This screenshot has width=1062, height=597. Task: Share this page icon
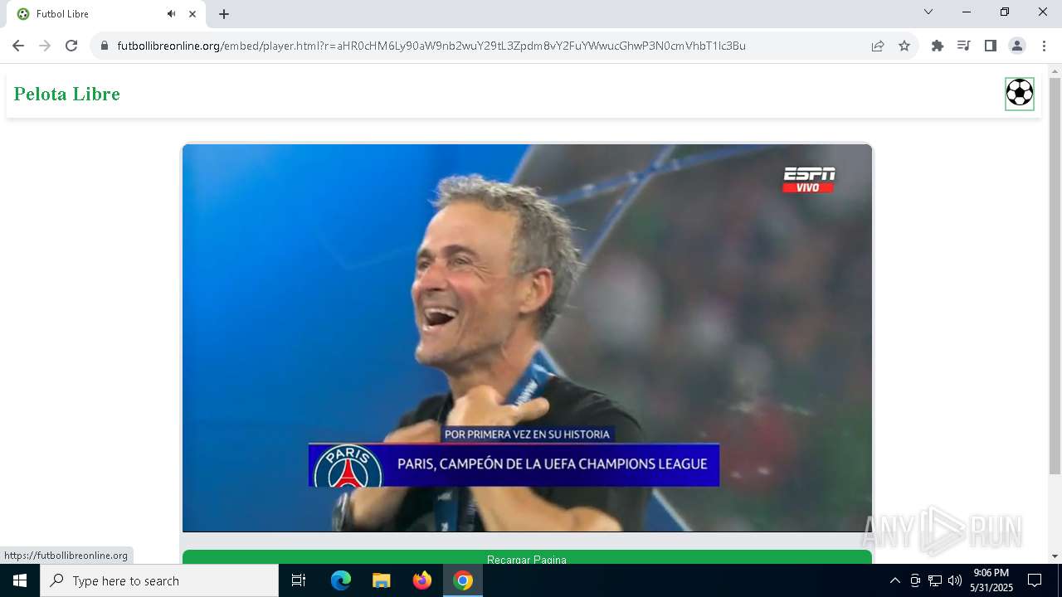pos(878,46)
